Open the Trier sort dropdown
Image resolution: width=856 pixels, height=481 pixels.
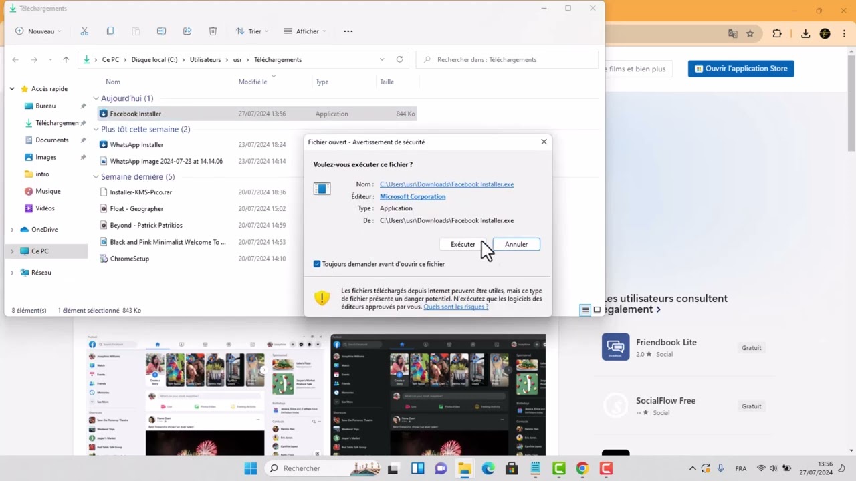(251, 31)
